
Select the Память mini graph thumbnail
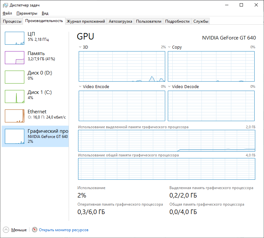tap(15, 58)
